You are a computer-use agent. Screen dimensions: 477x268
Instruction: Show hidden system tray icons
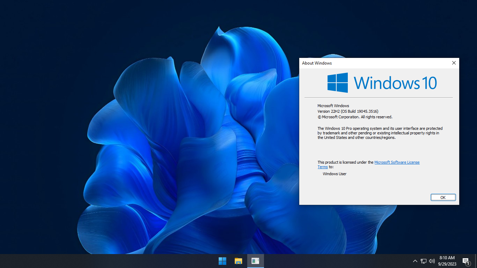[415, 261]
